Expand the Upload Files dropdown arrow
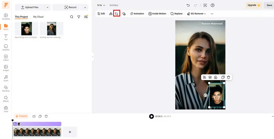 [47, 7]
